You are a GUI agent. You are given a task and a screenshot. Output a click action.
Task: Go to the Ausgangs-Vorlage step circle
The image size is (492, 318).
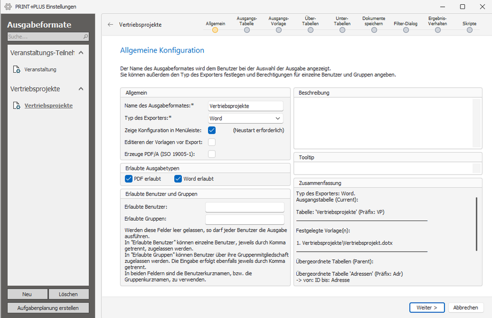click(279, 30)
